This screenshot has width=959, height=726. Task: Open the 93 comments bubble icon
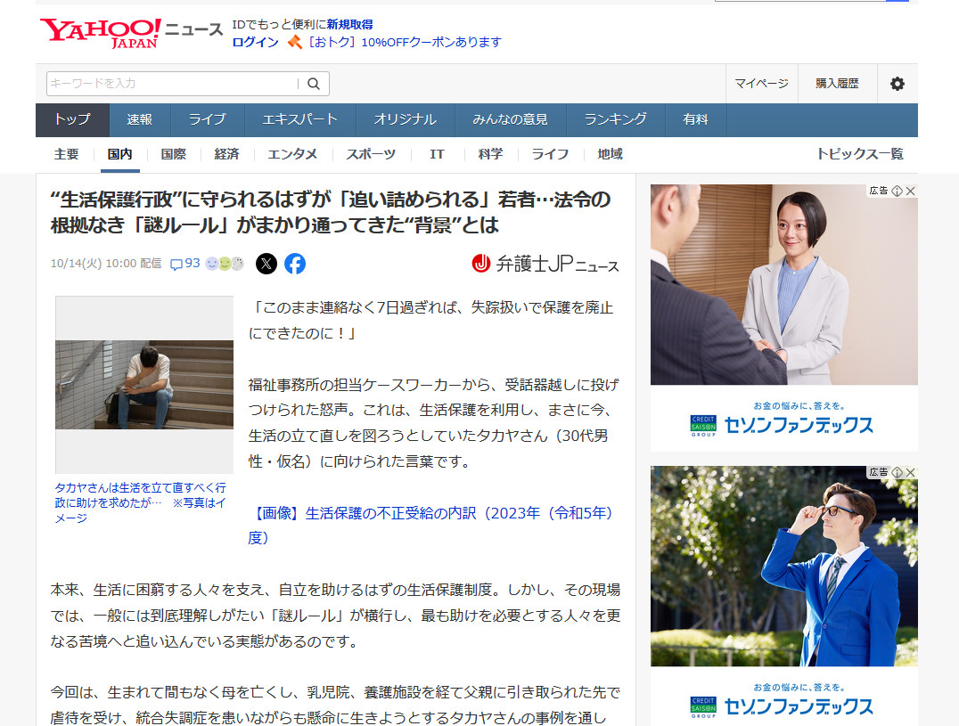click(176, 264)
